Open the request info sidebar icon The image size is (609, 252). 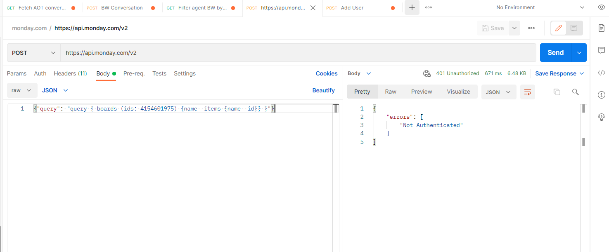602,95
